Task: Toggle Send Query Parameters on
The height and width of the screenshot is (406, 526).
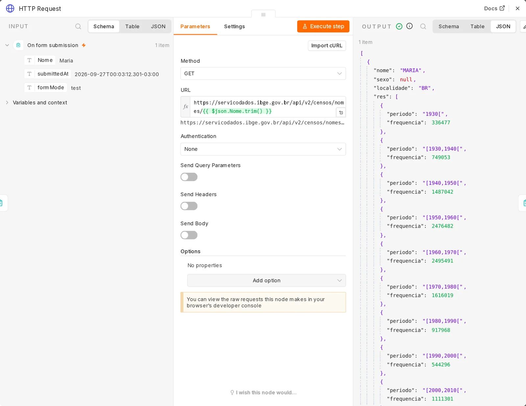Action: 189,177
